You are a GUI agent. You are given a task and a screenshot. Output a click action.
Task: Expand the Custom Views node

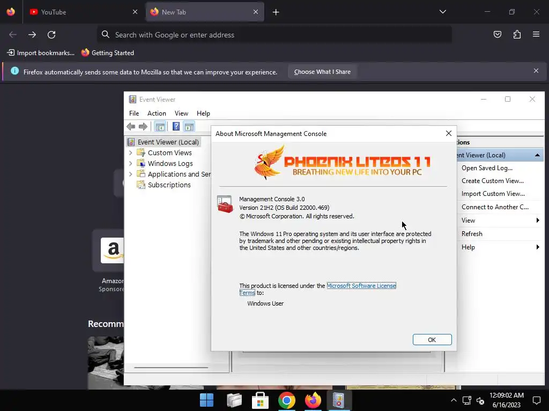[x=131, y=153]
